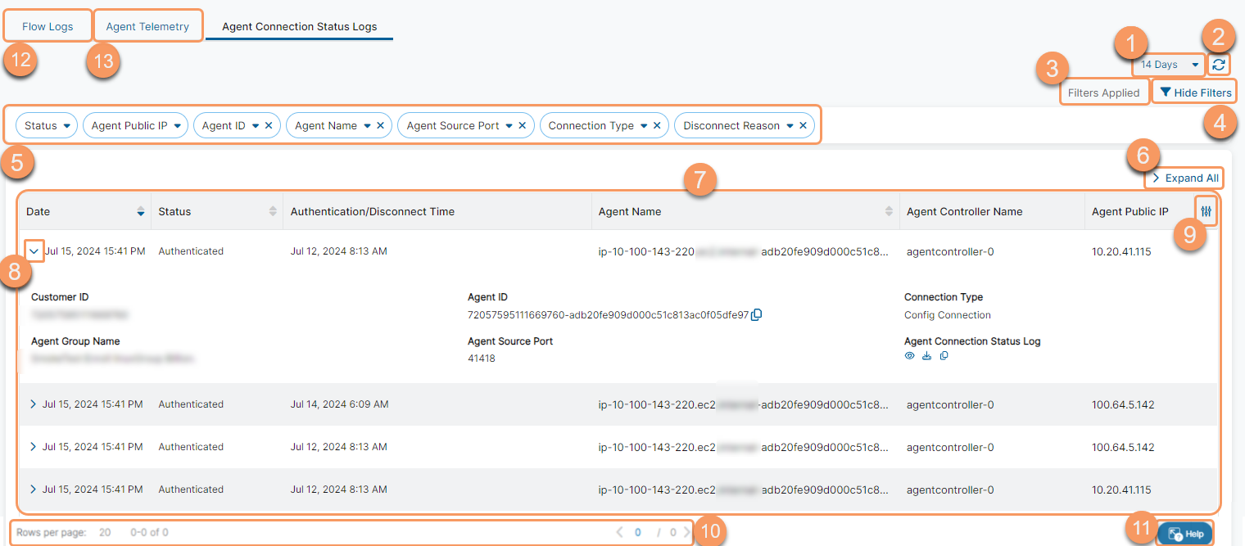
Task: Switch to the Flow Logs tab
Action: tap(47, 25)
